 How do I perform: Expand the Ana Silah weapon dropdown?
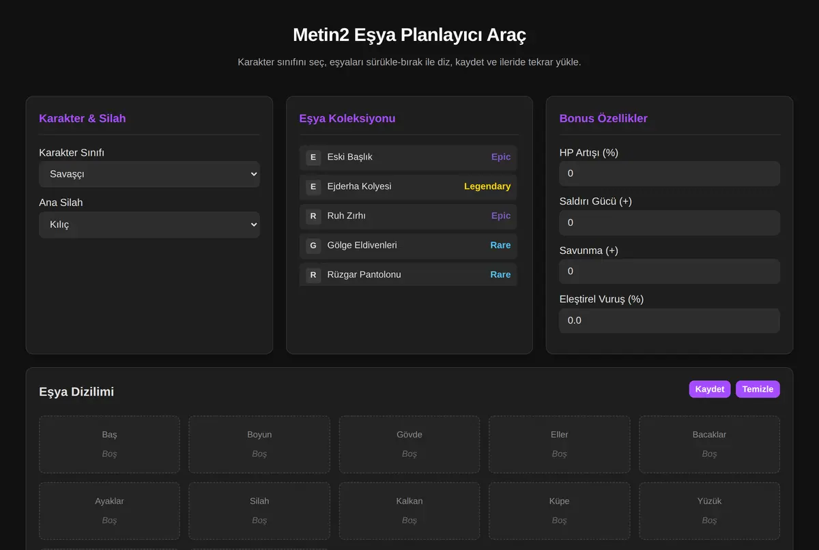[x=149, y=225]
